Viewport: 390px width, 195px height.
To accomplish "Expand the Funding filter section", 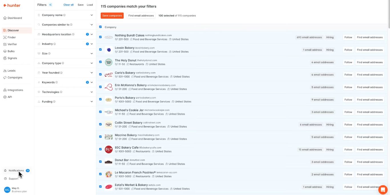I will pyautogui.click(x=92, y=101).
